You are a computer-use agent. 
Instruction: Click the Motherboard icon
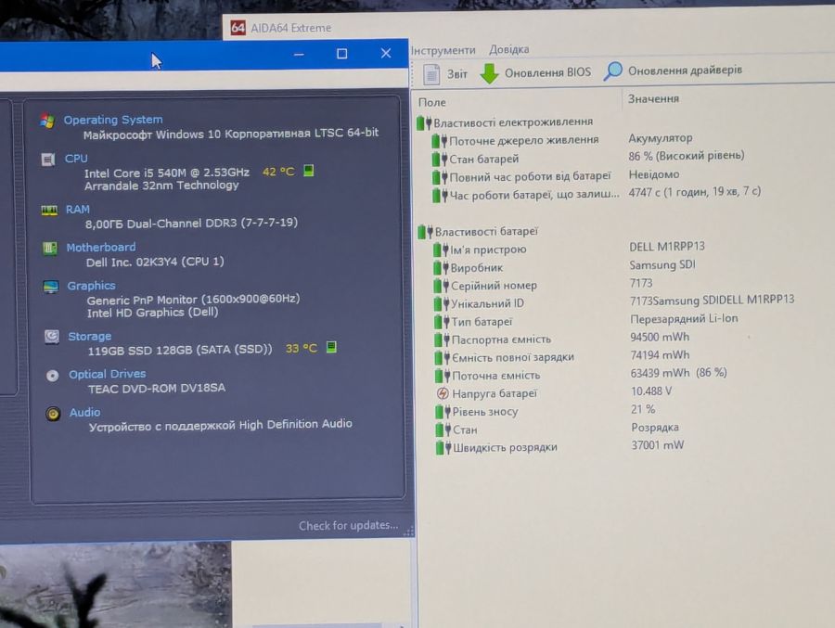[x=50, y=249]
